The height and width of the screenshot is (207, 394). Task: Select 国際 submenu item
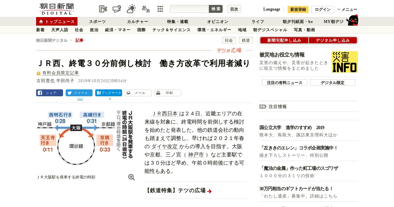141,30
